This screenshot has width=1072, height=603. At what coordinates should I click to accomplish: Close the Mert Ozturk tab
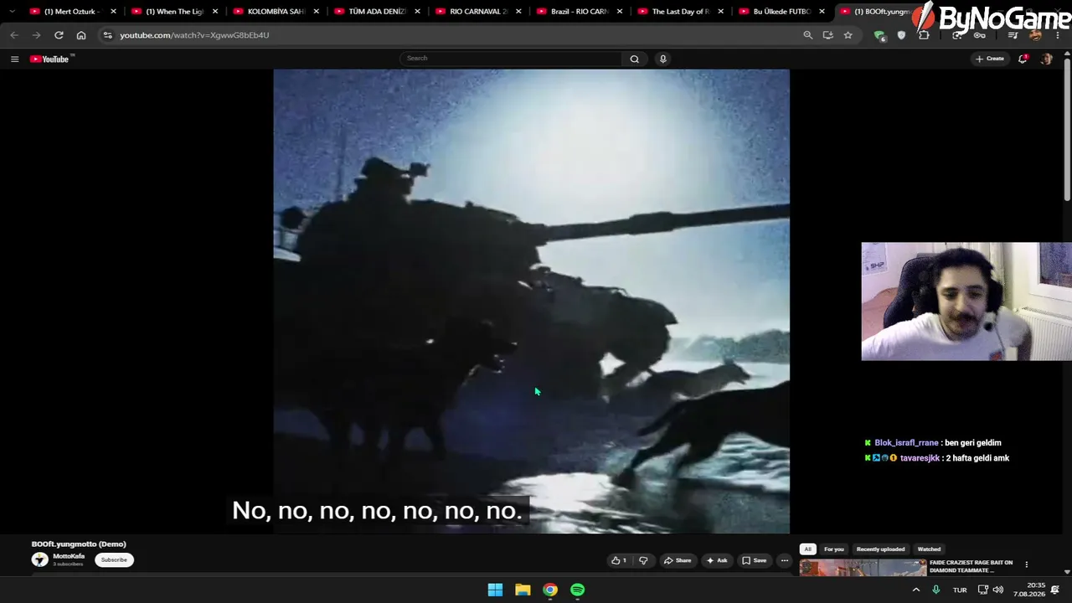pyautogui.click(x=113, y=12)
